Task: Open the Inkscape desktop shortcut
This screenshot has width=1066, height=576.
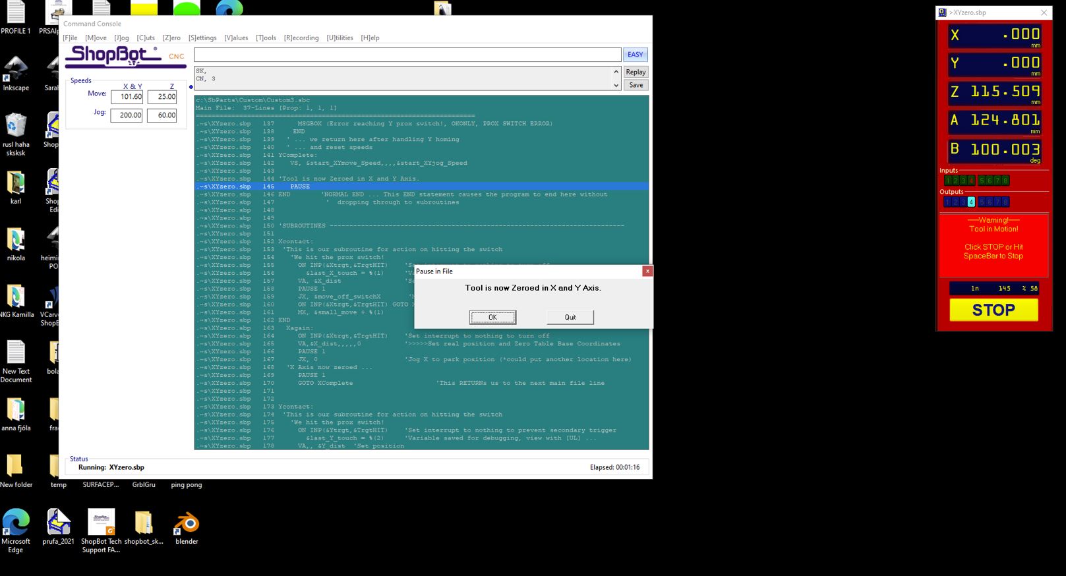Action: (x=16, y=72)
